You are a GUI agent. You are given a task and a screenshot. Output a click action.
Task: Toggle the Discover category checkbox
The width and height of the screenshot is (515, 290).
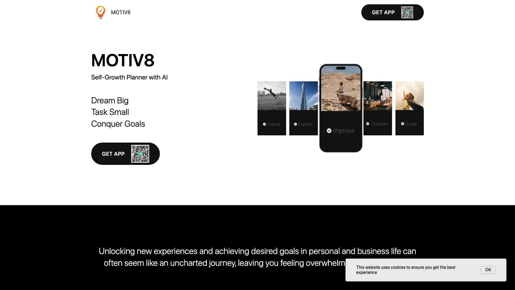367,124
